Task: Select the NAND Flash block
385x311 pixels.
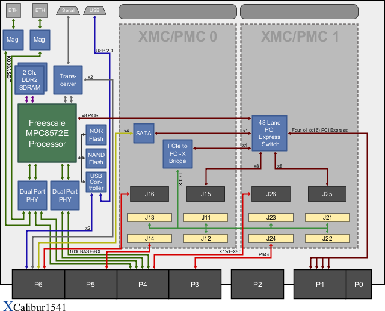Action: click(x=96, y=159)
